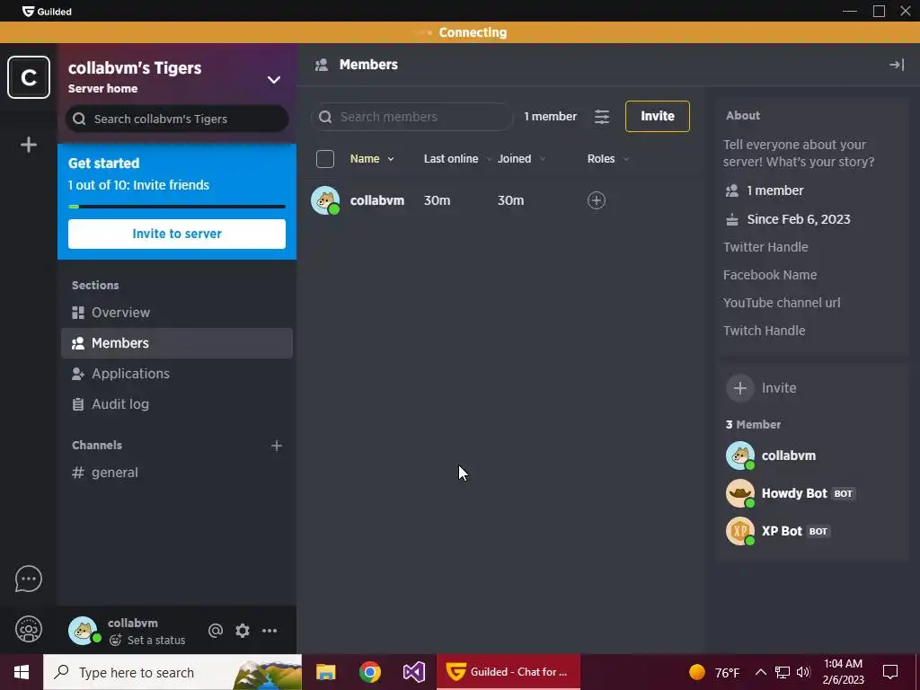Open the Applications section
Screen dimensions: 920x690
pyautogui.click(x=177, y=374)
